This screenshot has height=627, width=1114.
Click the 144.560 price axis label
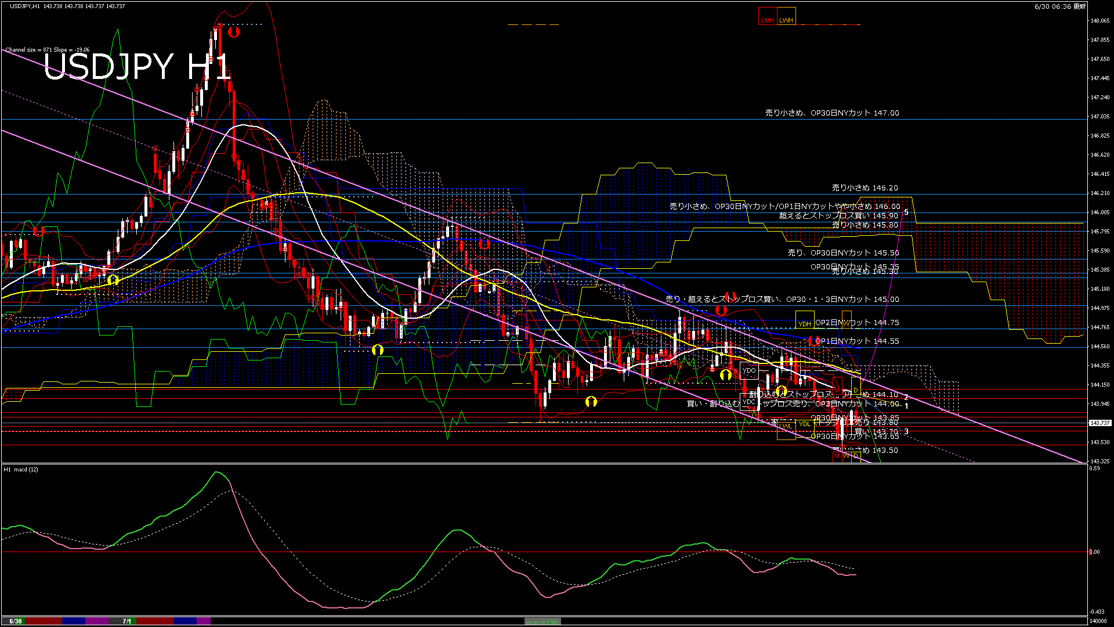pos(1100,347)
